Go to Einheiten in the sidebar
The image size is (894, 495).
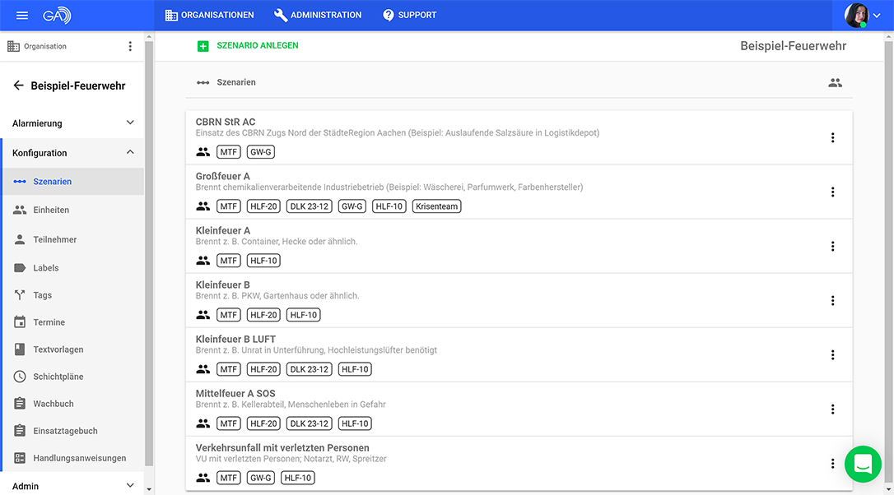click(x=51, y=210)
